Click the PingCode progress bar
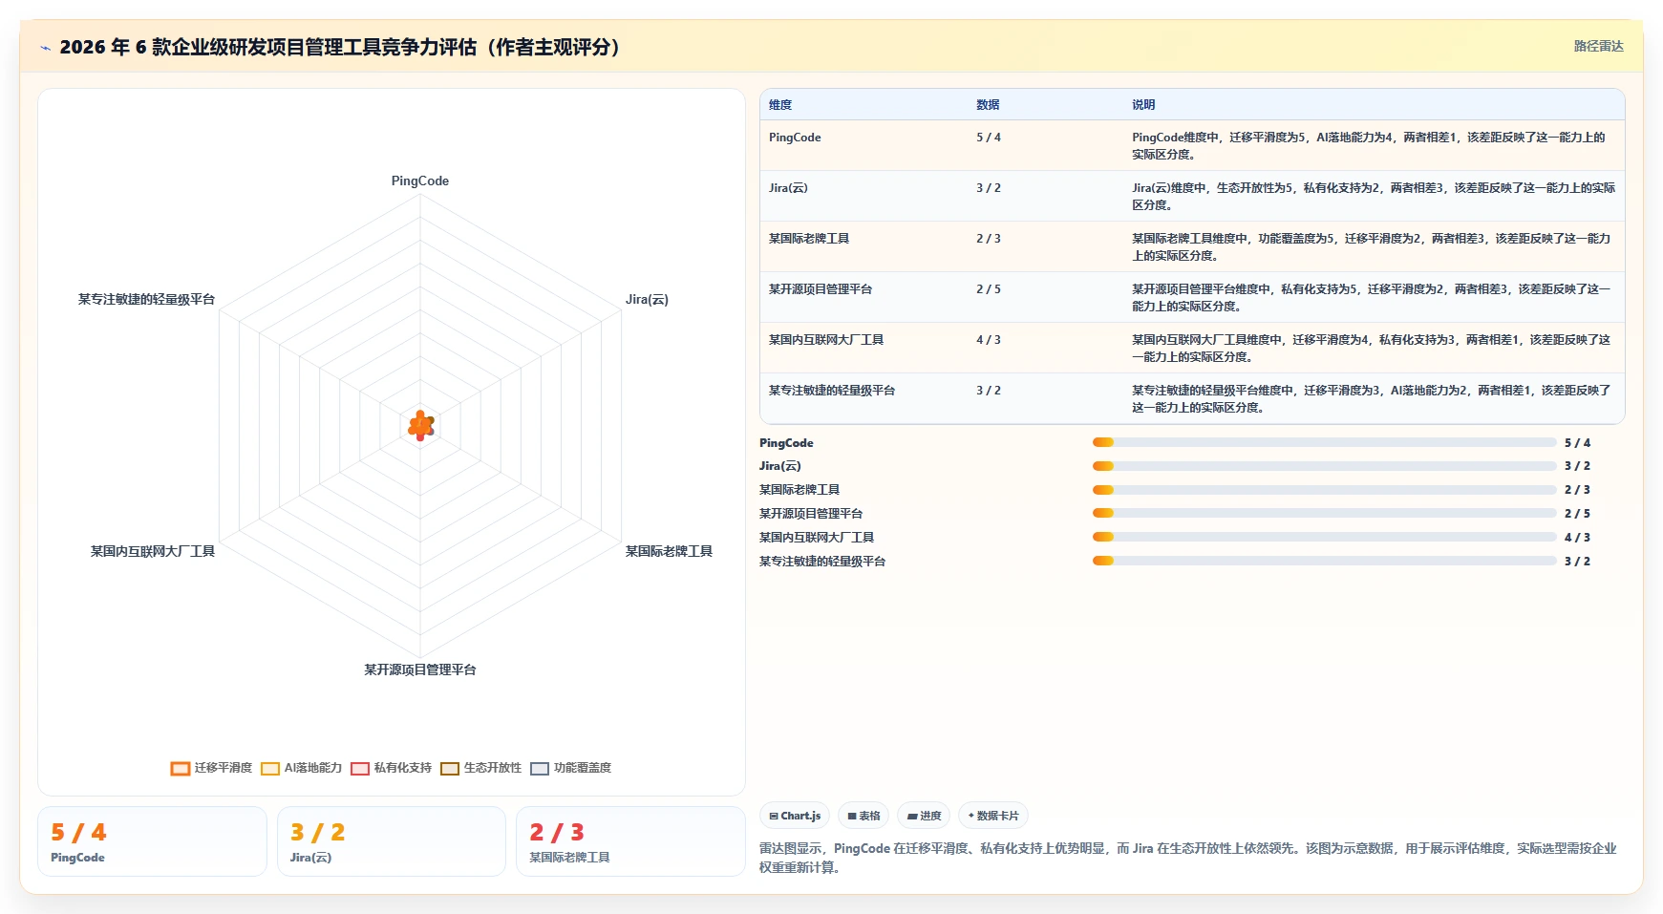 click(1325, 442)
